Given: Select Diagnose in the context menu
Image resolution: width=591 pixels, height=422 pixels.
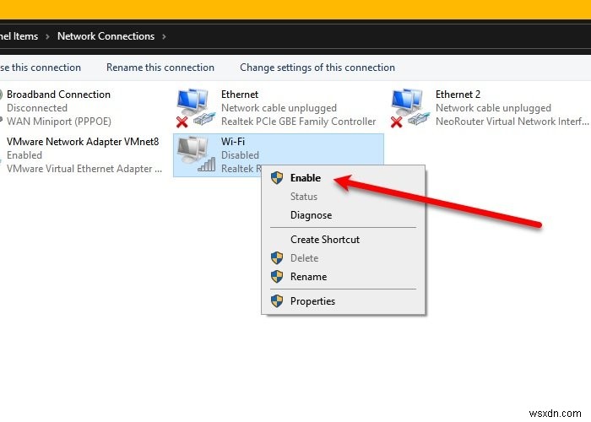Looking at the screenshot, I should tap(311, 215).
